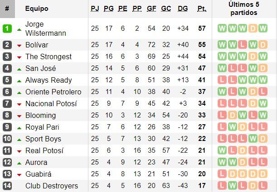Click the green W badge in Club Destroyers' row
277x192 pixels.
point(232,186)
